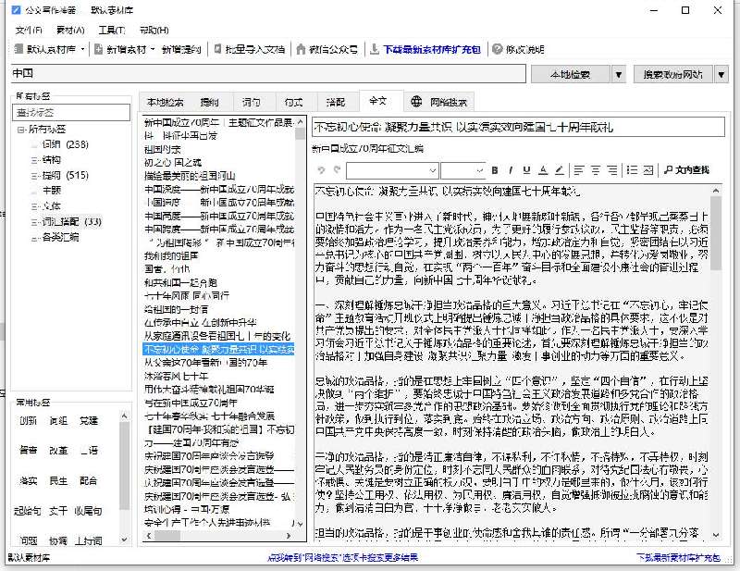The height and width of the screenshot is (571, 740).
Task: Click 下载最新素材库扩充包 download link in toolbar
Action: coord(425,49)
